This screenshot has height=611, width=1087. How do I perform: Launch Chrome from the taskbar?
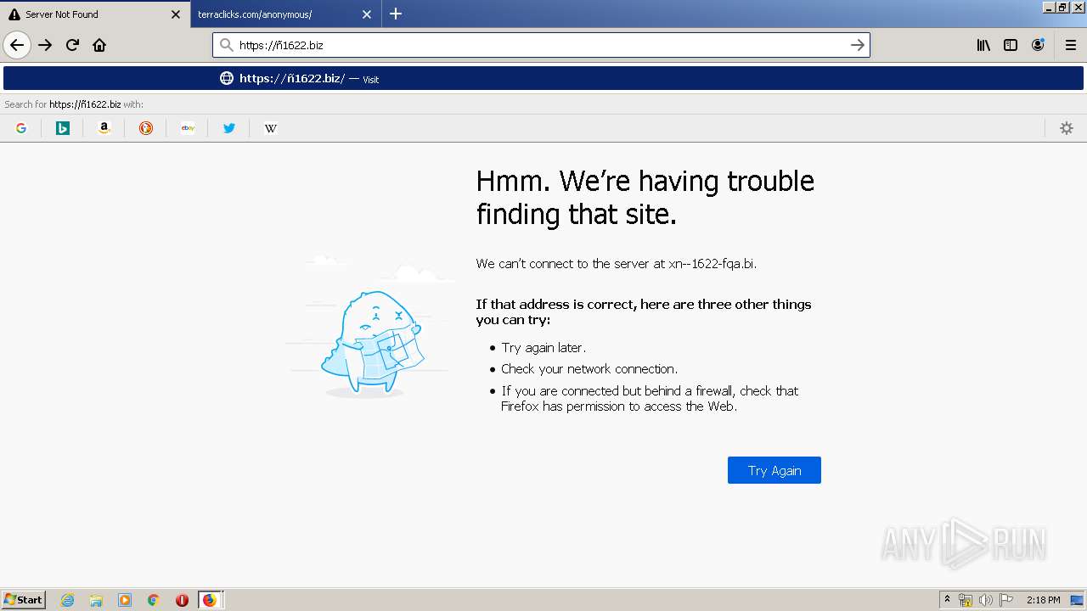pos(153,600)
